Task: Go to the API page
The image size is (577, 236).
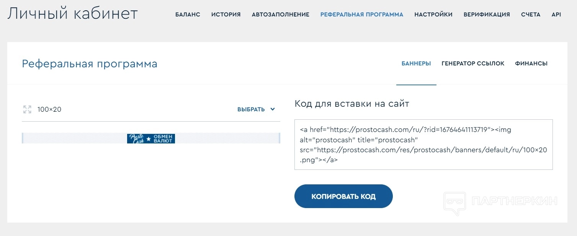Action: pos(556,15)
